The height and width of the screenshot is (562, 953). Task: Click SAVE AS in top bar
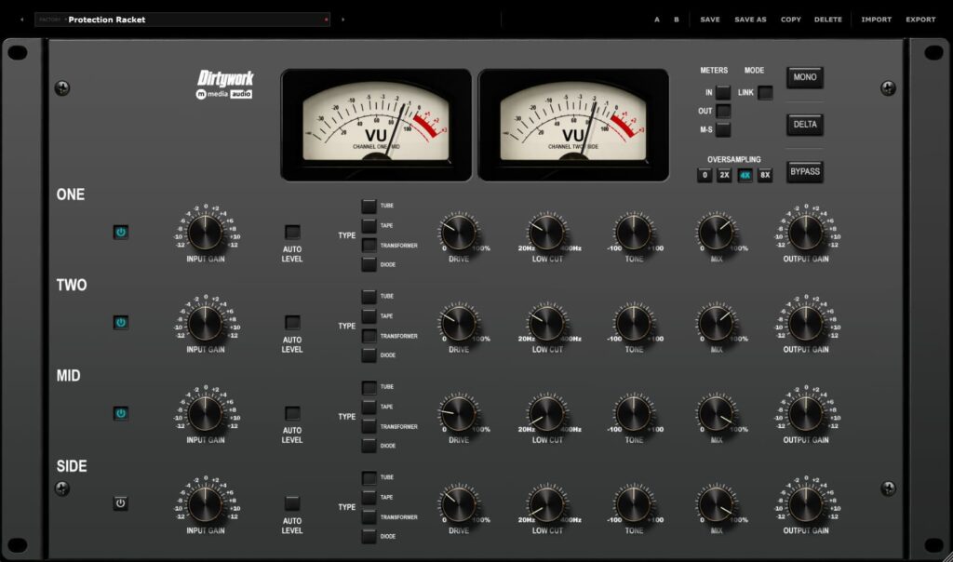coord(750,20)
